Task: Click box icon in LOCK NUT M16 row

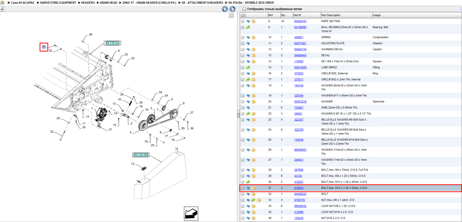Action: point(253,212)
